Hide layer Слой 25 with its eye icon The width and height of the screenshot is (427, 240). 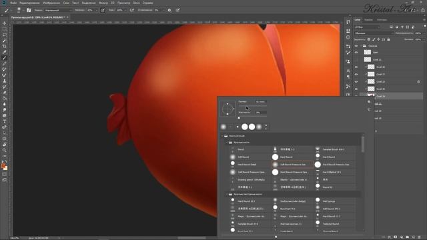(x=356, y=89)
